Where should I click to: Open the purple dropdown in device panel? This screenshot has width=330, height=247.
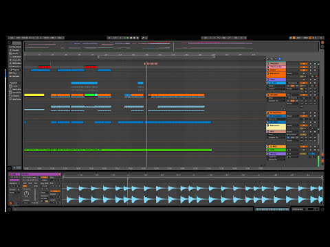pyautogui.click(x=14, y=180)
